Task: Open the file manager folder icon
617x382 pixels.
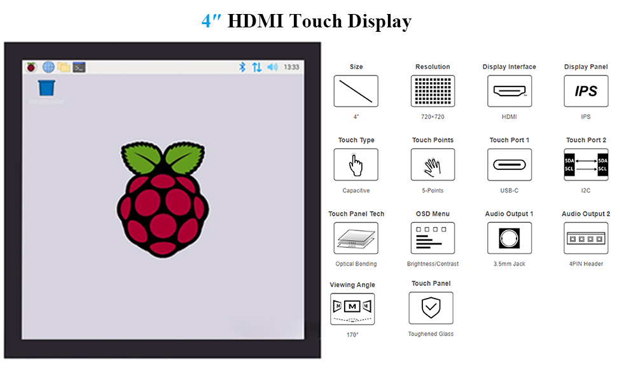Action: click(x=64, y=67)
